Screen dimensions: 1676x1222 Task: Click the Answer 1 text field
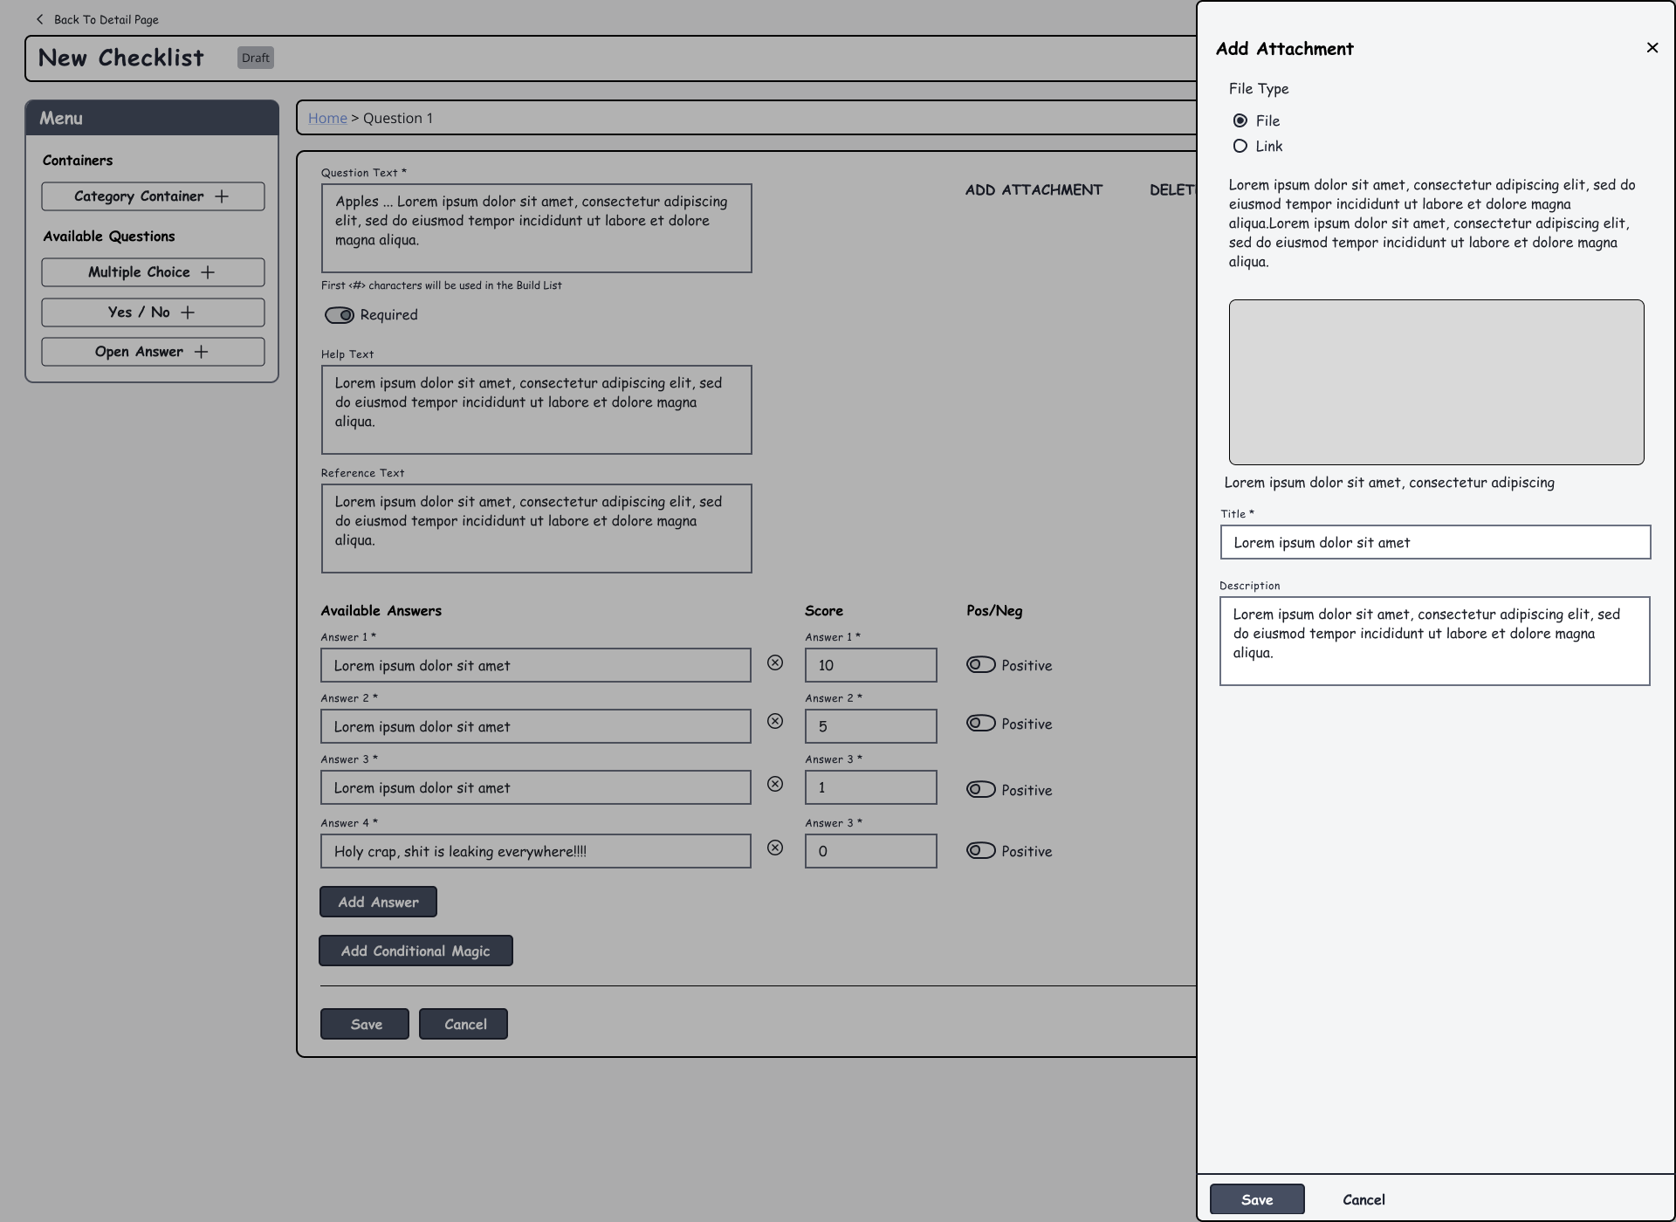(x=535, y=665)
